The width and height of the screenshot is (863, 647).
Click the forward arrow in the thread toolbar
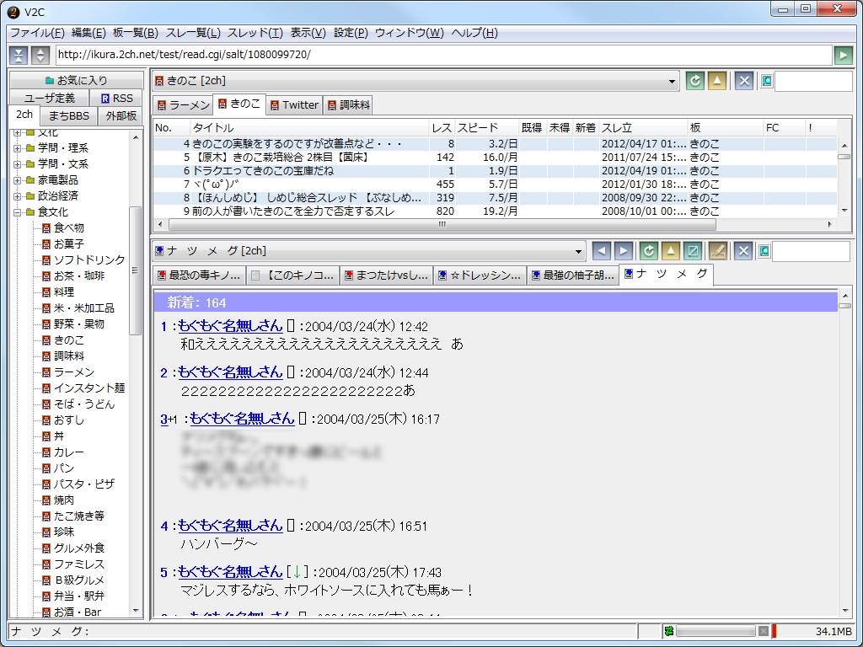[622, 250]
